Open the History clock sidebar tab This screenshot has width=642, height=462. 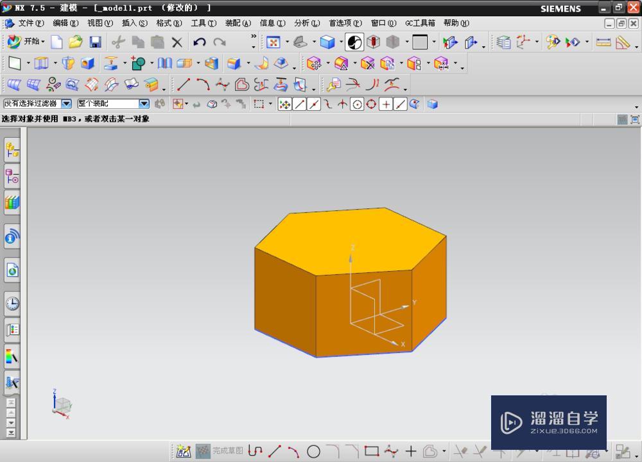[x=12, y=304]
